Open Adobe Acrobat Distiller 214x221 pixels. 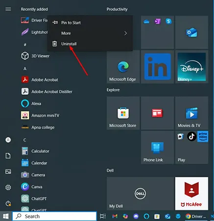47,92
